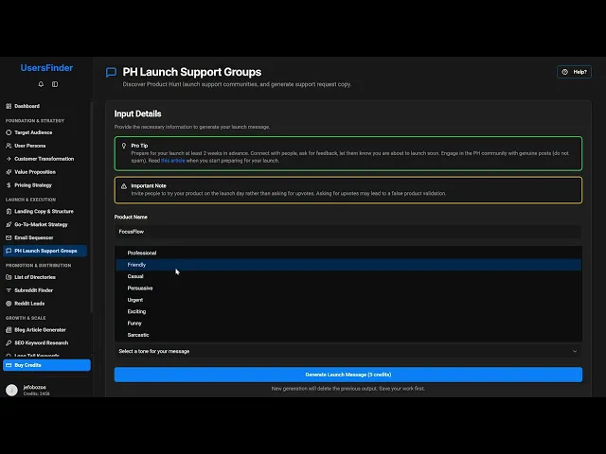Open Pricing Strategy page

[45, 185]
